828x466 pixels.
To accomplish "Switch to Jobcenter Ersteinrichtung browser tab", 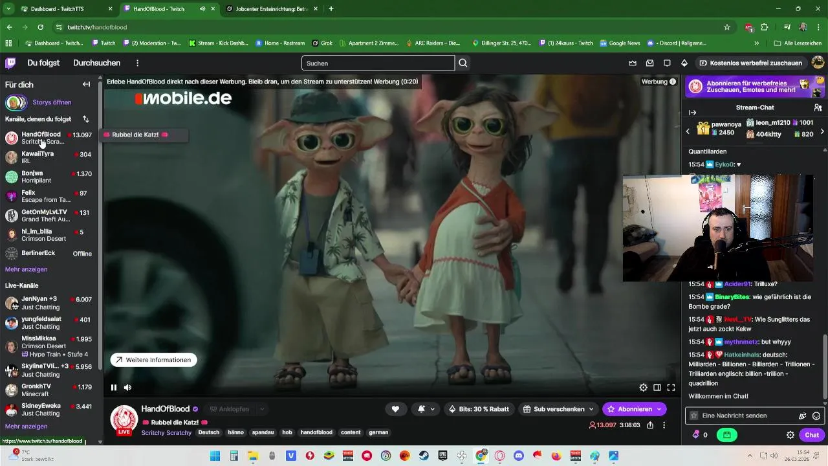I will click(271, 9).
